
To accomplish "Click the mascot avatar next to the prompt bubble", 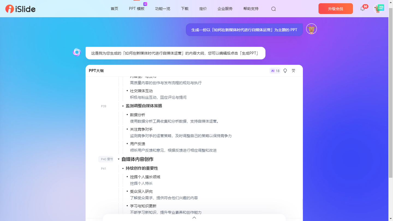I will click(311, 29).
